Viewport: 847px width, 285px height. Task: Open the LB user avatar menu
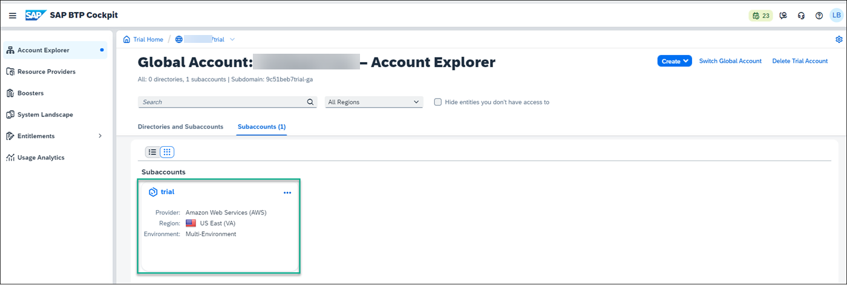[836, 15]
